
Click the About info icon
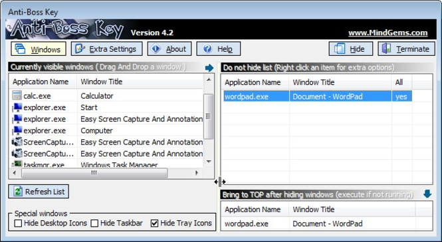coord(156,48)
